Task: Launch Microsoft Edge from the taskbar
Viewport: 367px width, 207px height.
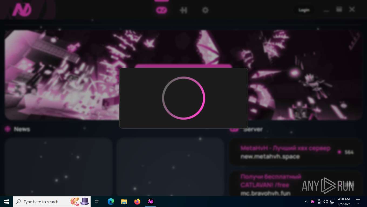Action: [111, 202]
